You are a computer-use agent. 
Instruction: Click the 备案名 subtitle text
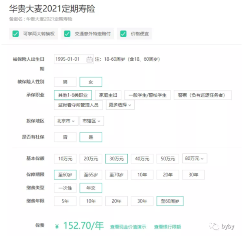pyautogui.click(x=41, y=19)
